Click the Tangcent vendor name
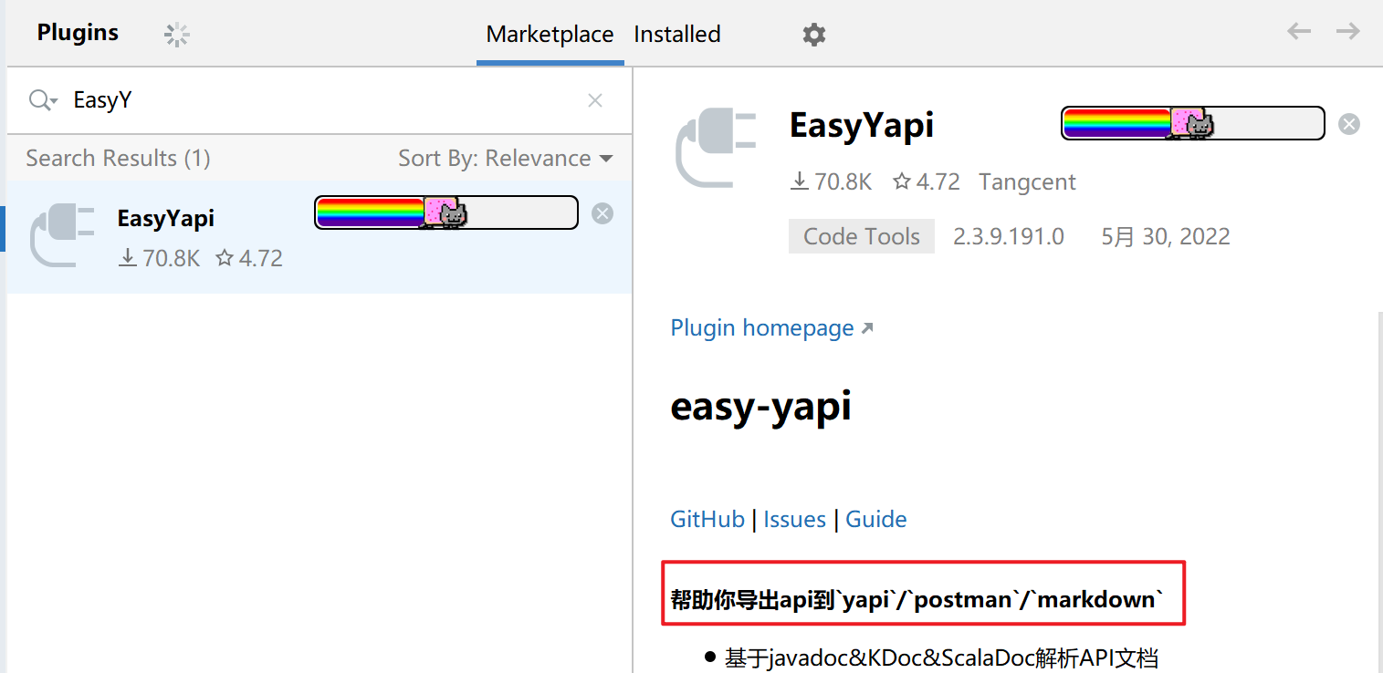Screen dimensions: 1383x673 pos(1028,182)
